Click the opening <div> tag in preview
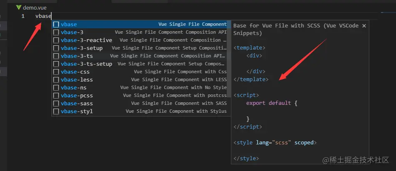396x171 pixels. point(254,55)
